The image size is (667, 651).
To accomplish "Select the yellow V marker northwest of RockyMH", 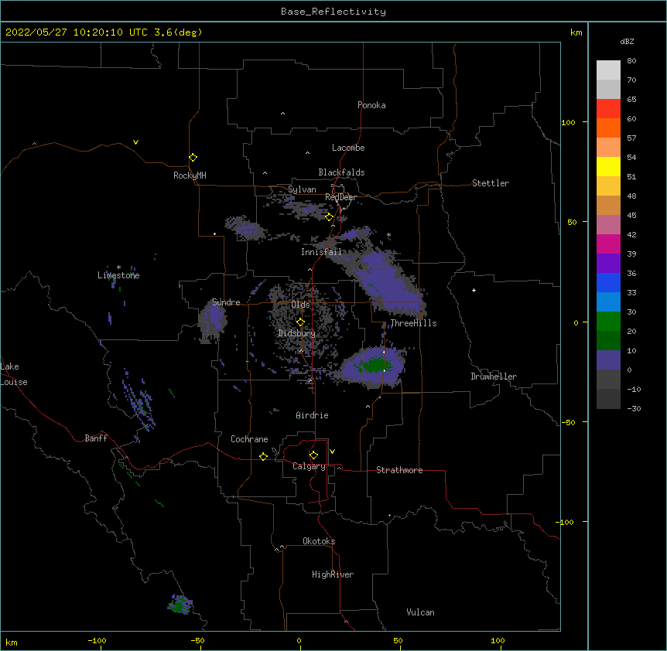I will pos(135,142).
